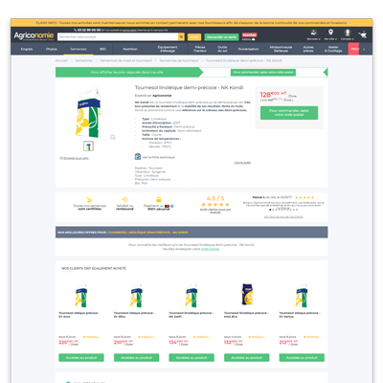Open the 'Équipement d'élevage' menu

point(168,49)
